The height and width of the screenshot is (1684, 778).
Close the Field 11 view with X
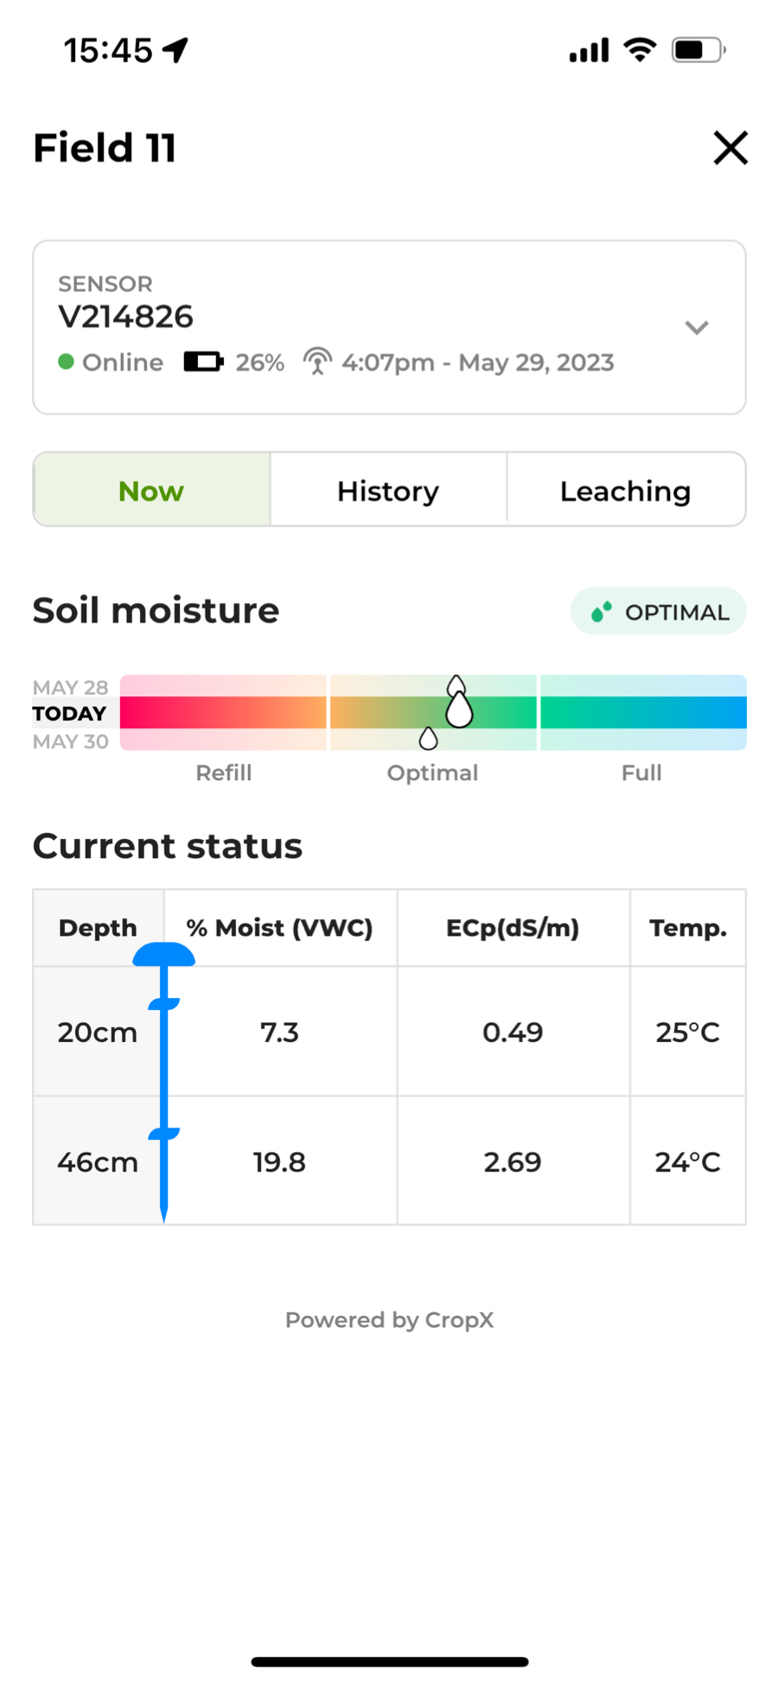click(730, 148)
